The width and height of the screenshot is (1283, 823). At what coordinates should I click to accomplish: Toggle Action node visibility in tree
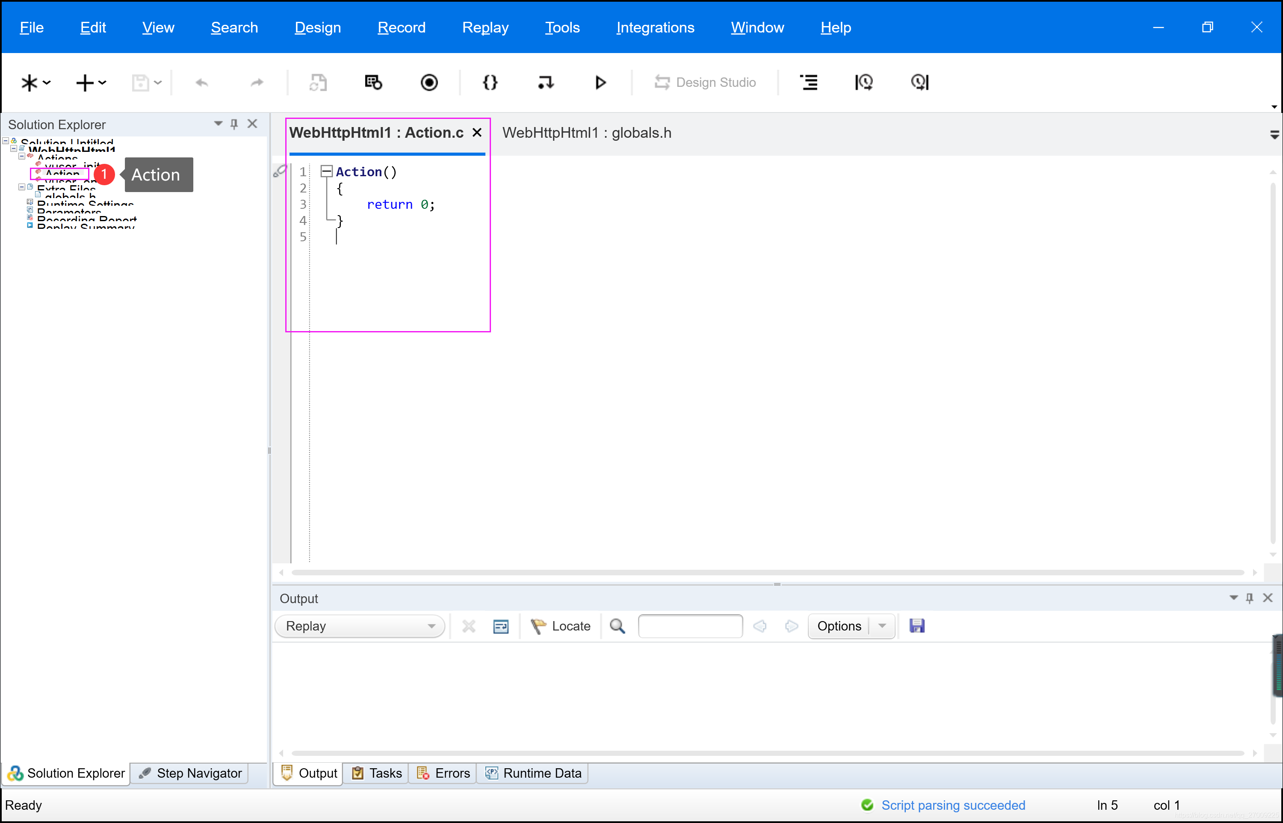[x=25, y=174]
